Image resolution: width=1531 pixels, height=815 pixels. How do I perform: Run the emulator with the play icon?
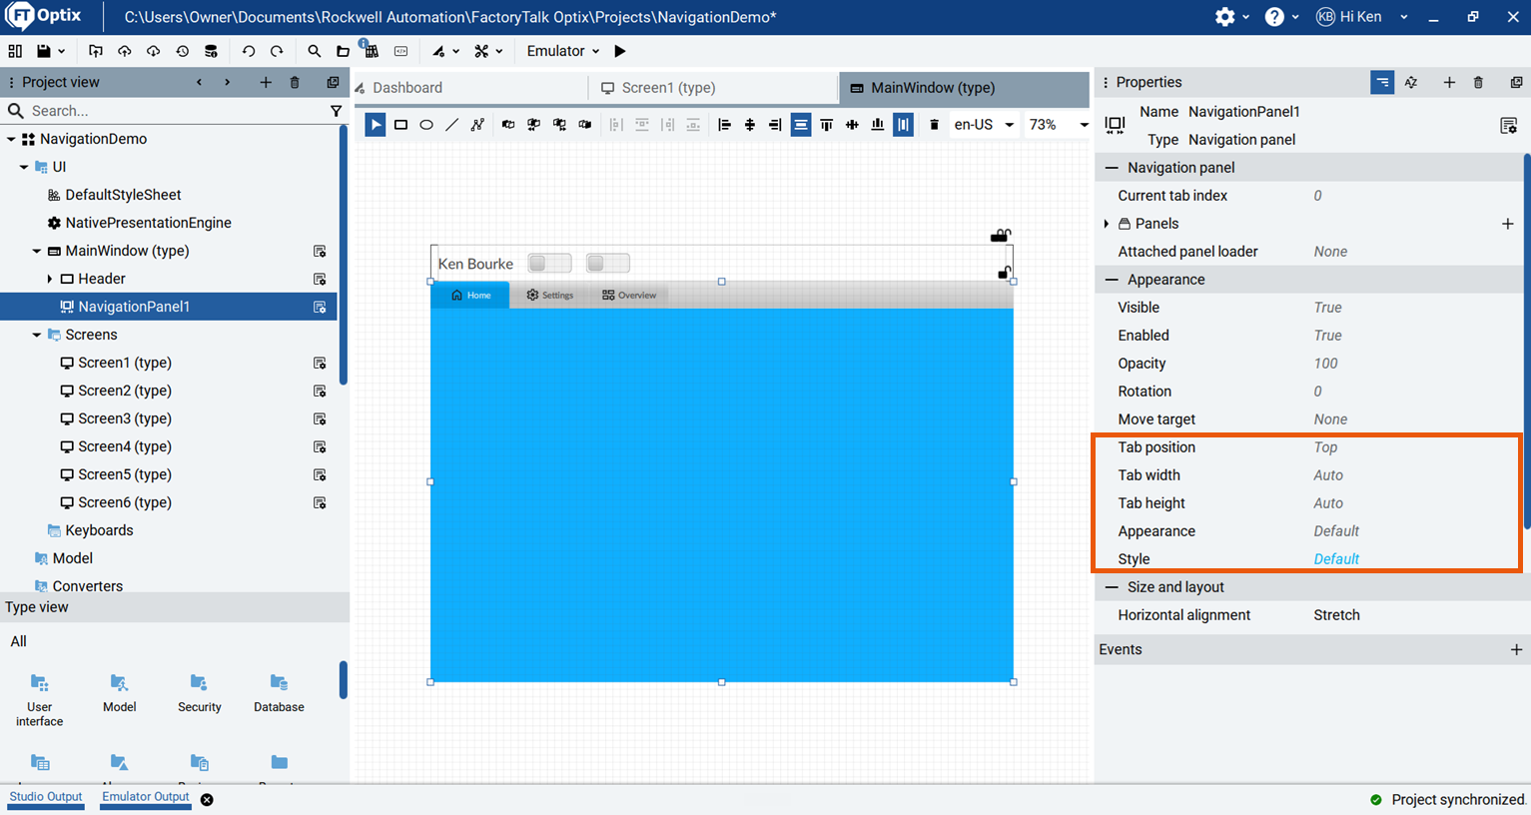click(x=620, y=51)
